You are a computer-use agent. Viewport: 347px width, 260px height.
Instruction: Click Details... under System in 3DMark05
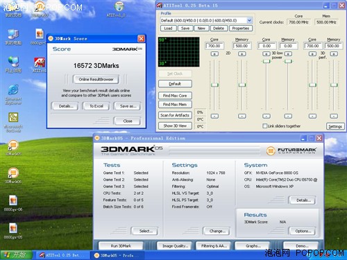(303, 200)
